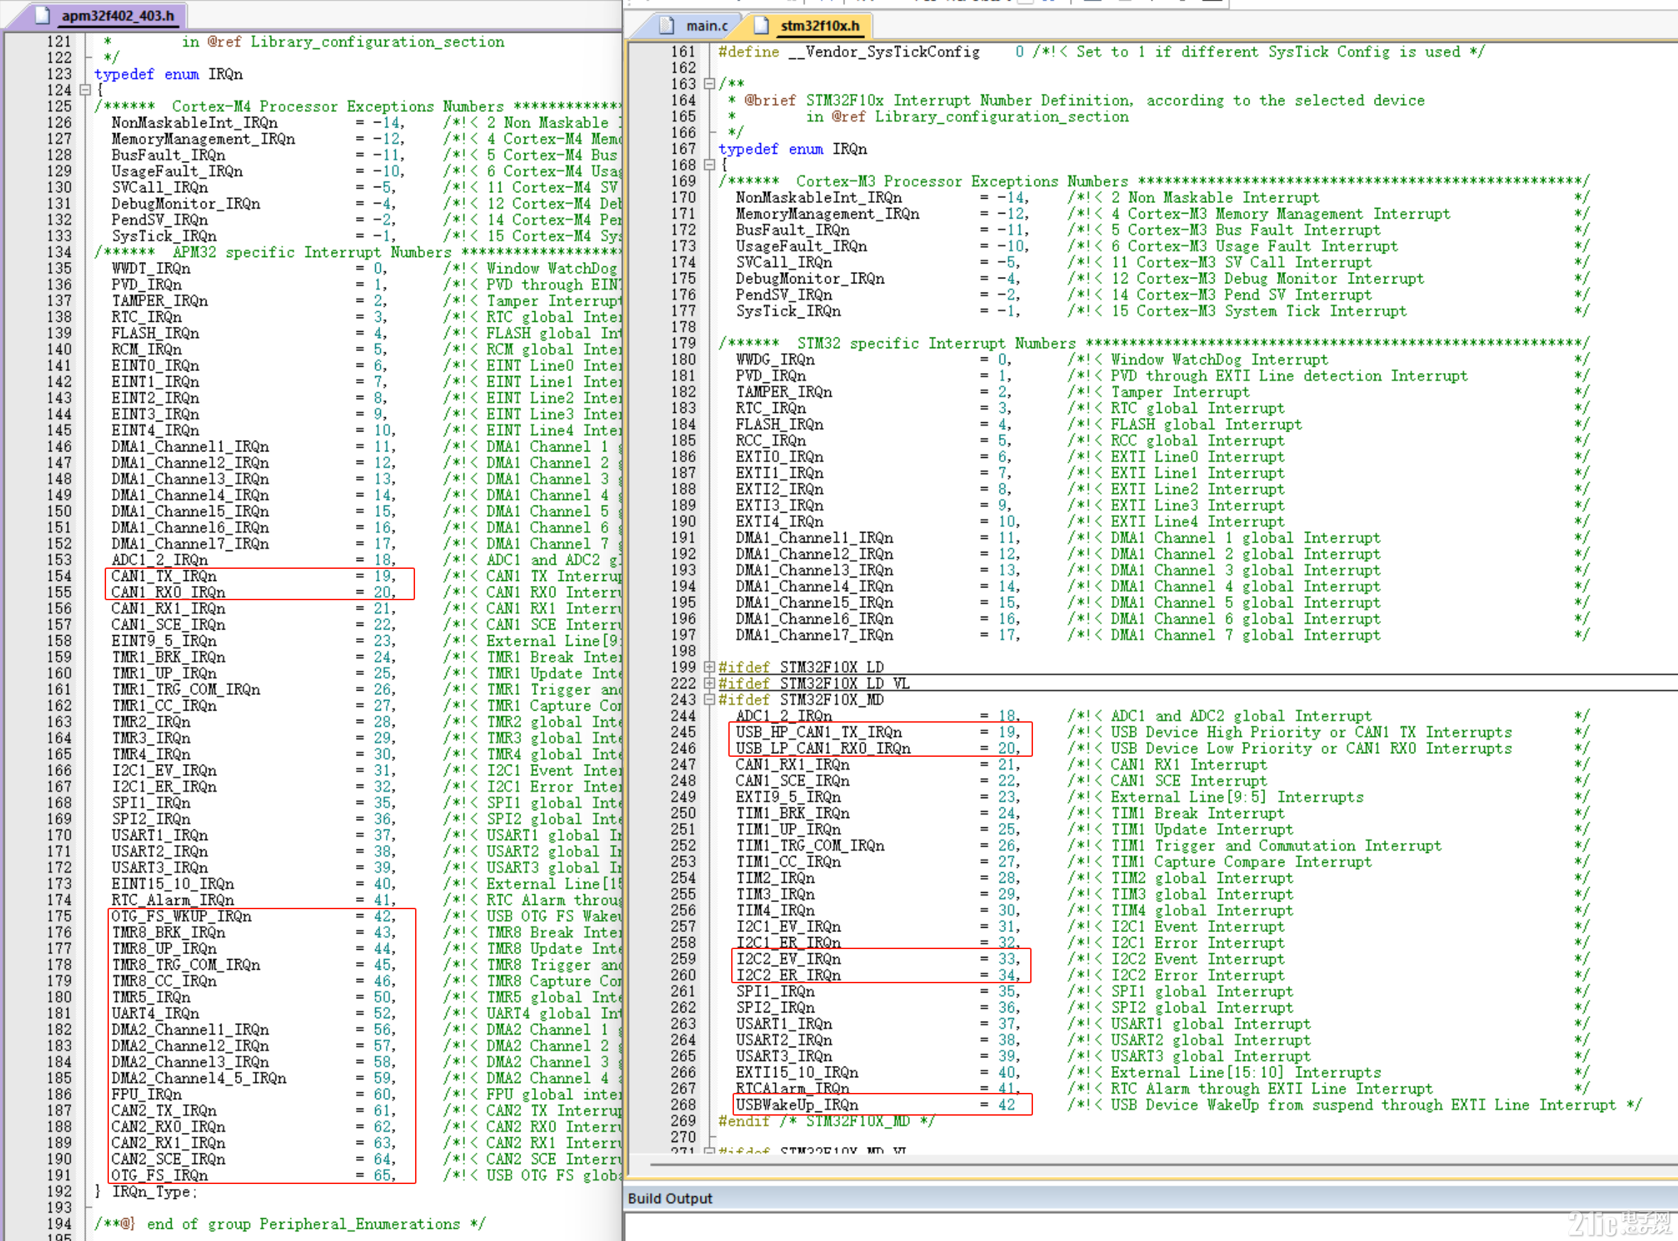This screenshot has height=1241, width=1678.
Task: Click ADC1_2_IRQn on line 153 left pane
Action: (159, 560)
